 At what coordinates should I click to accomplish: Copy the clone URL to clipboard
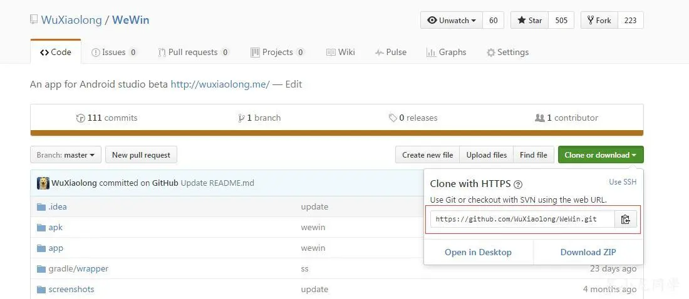point(625,219)
